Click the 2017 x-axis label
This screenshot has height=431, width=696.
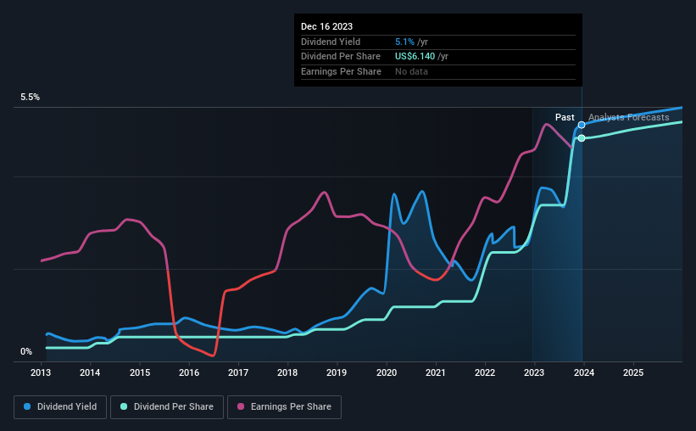238,372
